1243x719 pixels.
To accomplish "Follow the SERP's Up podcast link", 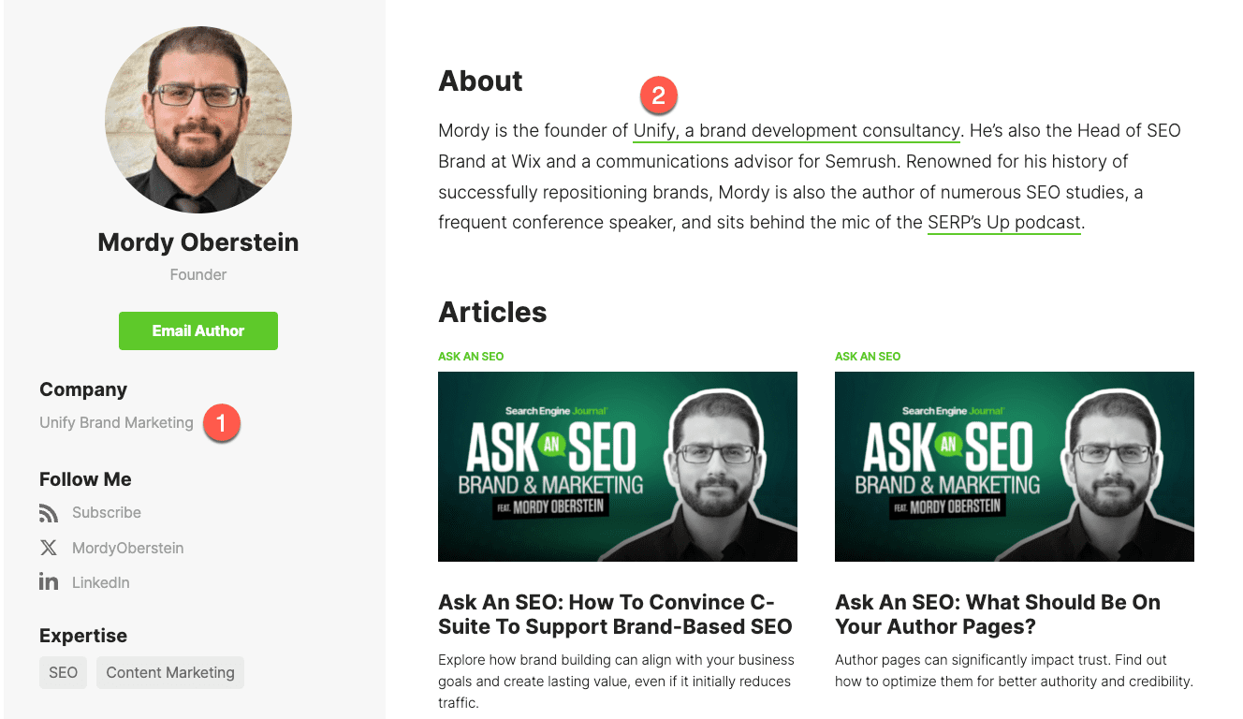I will coord(1004,223).
